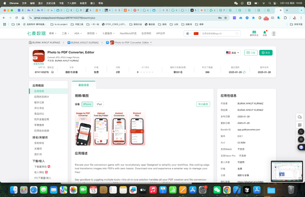The height and width of the screenshot is (197, 305).
Task: Open Chrome extensions puzzle icon
Action: (x=285, y=18)
